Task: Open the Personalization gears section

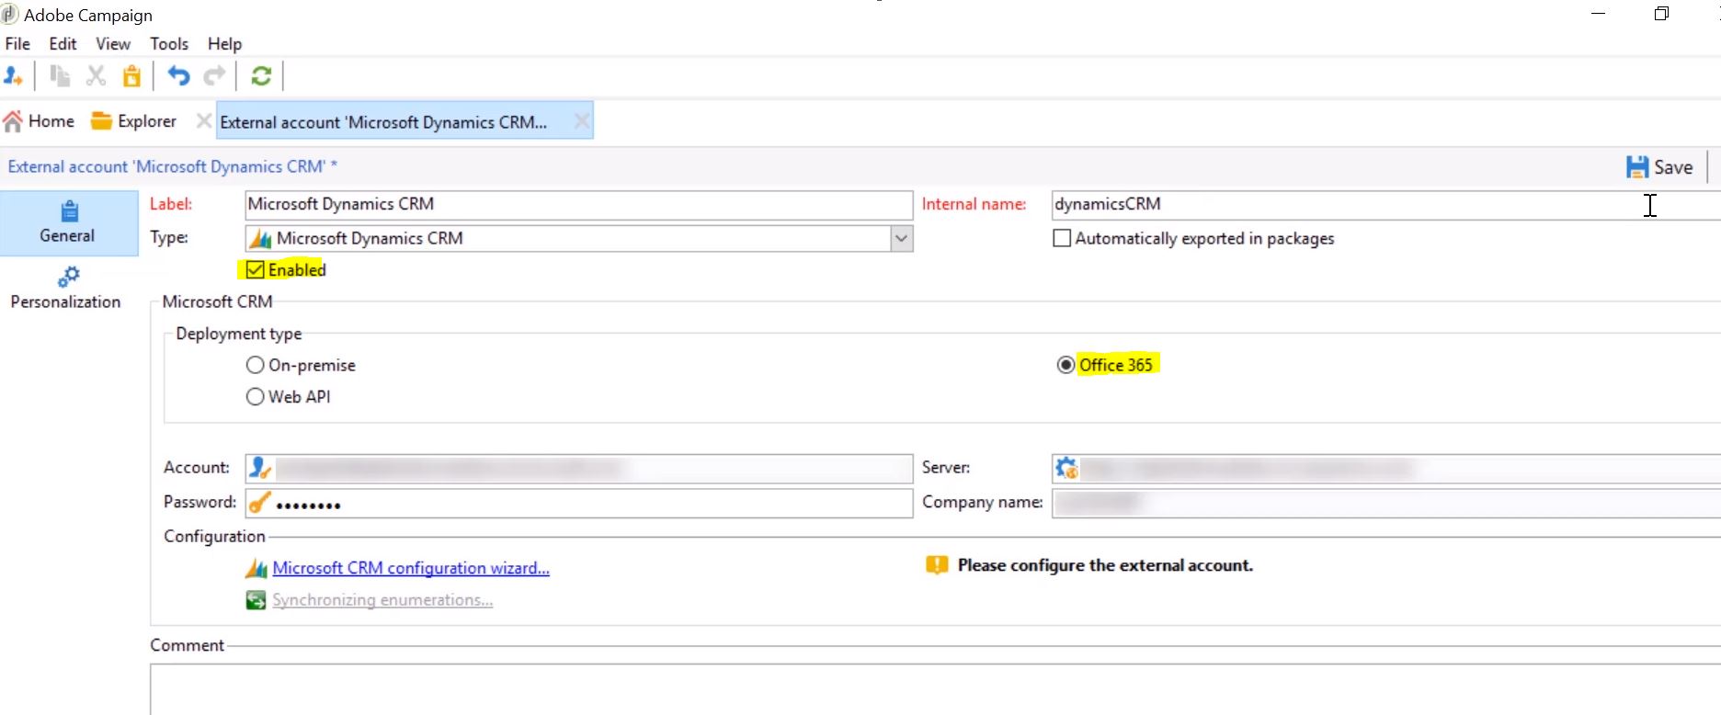Action: click(67, 288)
